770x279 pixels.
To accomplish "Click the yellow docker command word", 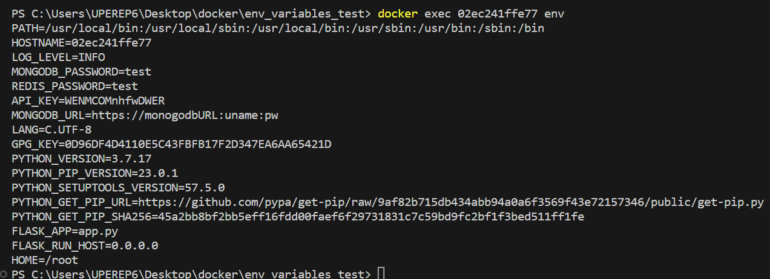I will coord(397,13).
